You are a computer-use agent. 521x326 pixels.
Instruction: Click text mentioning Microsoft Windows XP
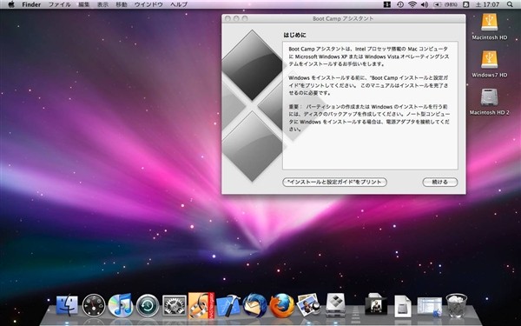[369, 57]
